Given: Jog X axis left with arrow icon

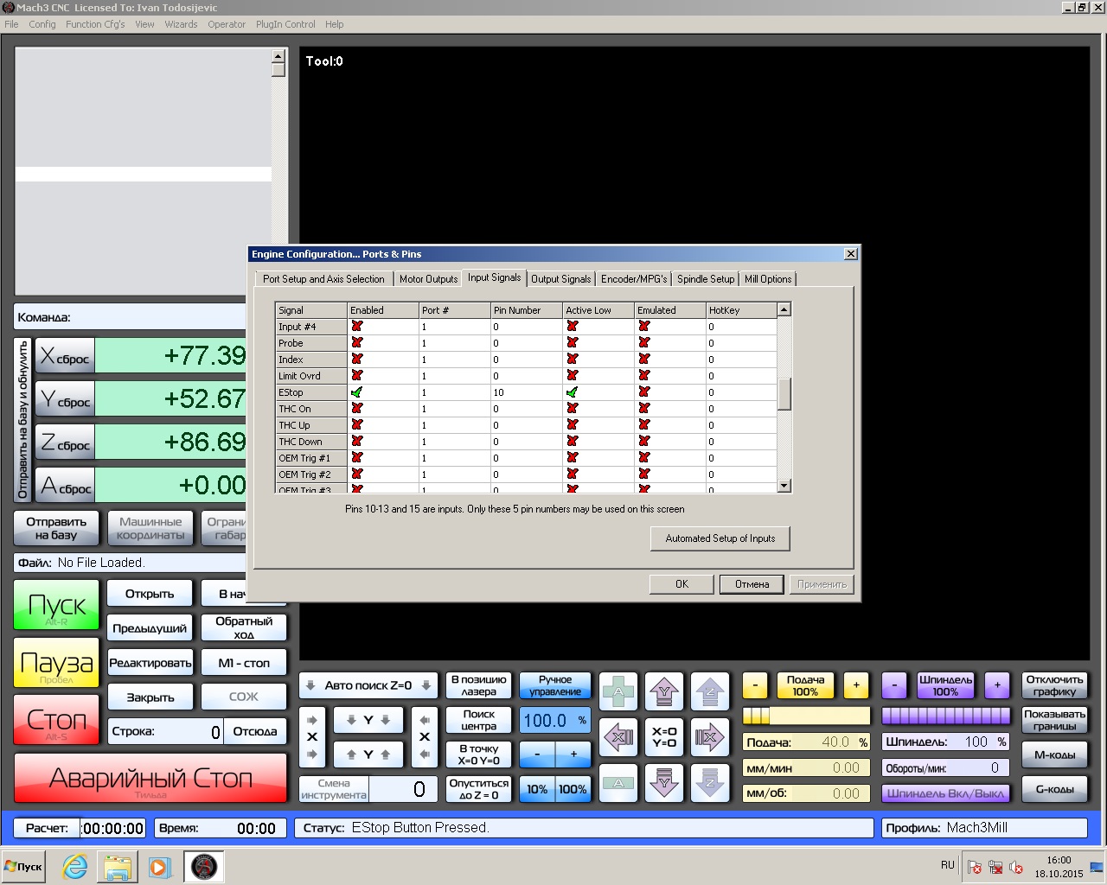Looking at the screenshot, I should pos(618,736).
